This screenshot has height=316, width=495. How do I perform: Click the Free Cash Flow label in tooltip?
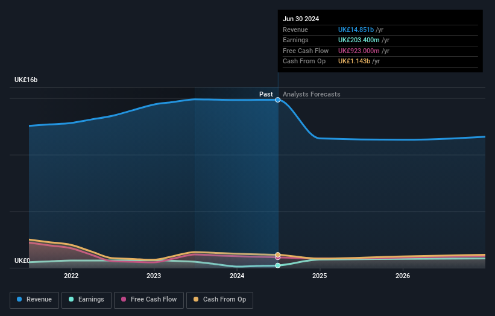tap(306, 51)
